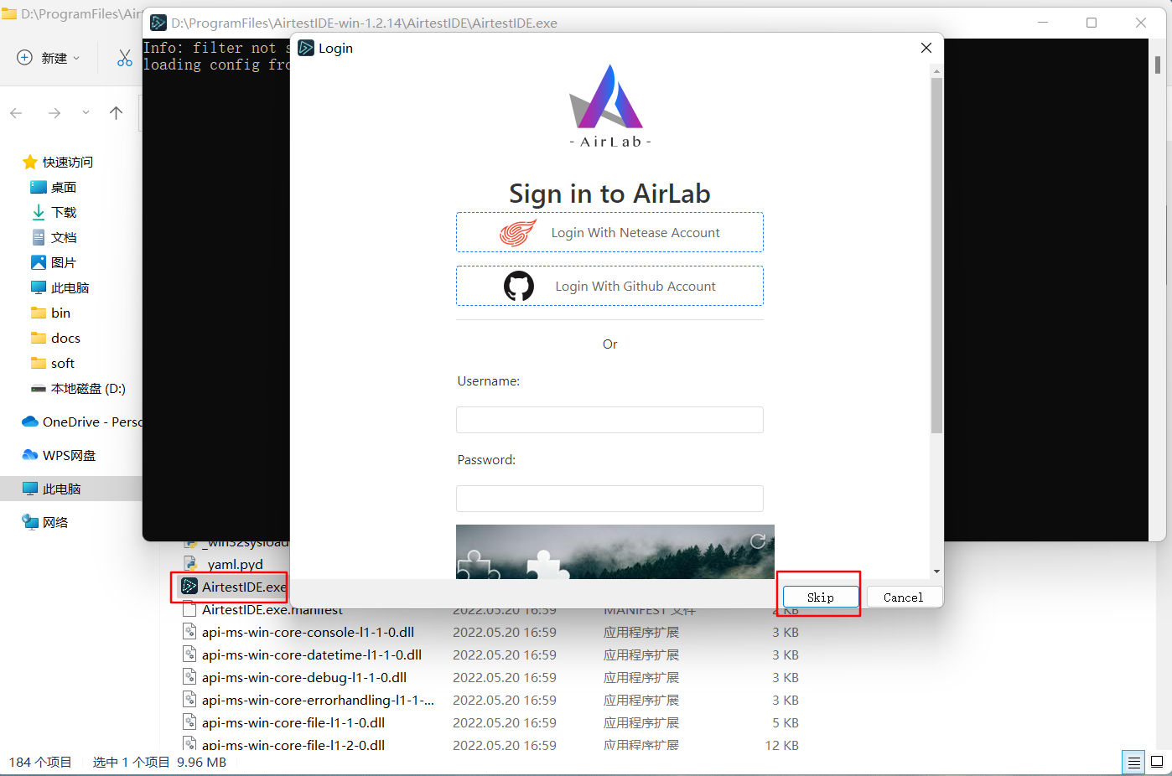The image size is (1172, 776).
Task: Click scroll-up arrow of Login dialog scrollbar
Action: (936, 70)
